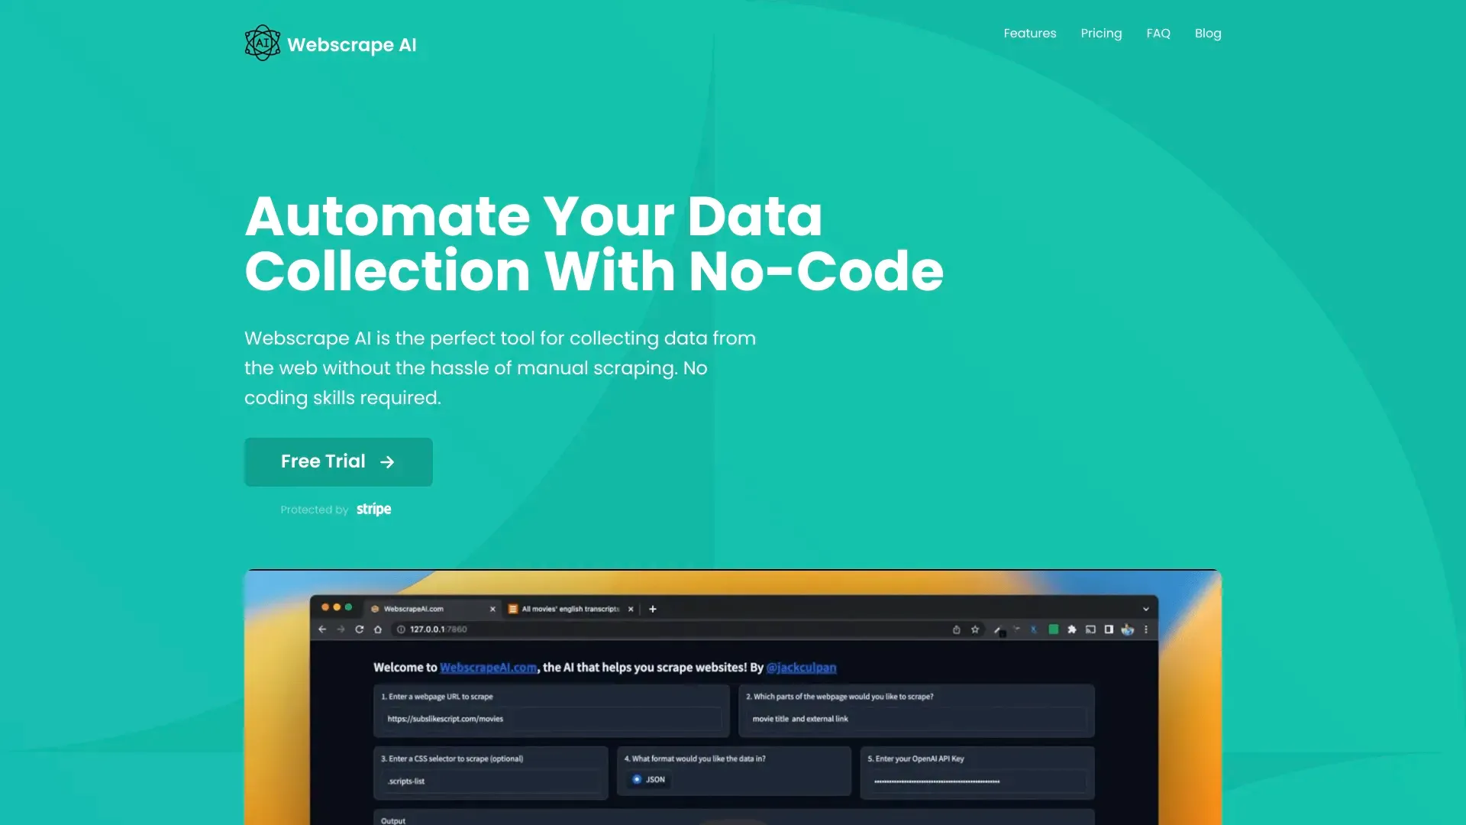Click the Stripe logo under Free Trial
This screenshot has width=1466, height=825.
click(x=373, y=510)
